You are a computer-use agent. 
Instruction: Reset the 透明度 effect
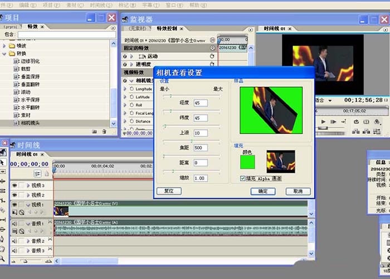(x=212, y=64)
